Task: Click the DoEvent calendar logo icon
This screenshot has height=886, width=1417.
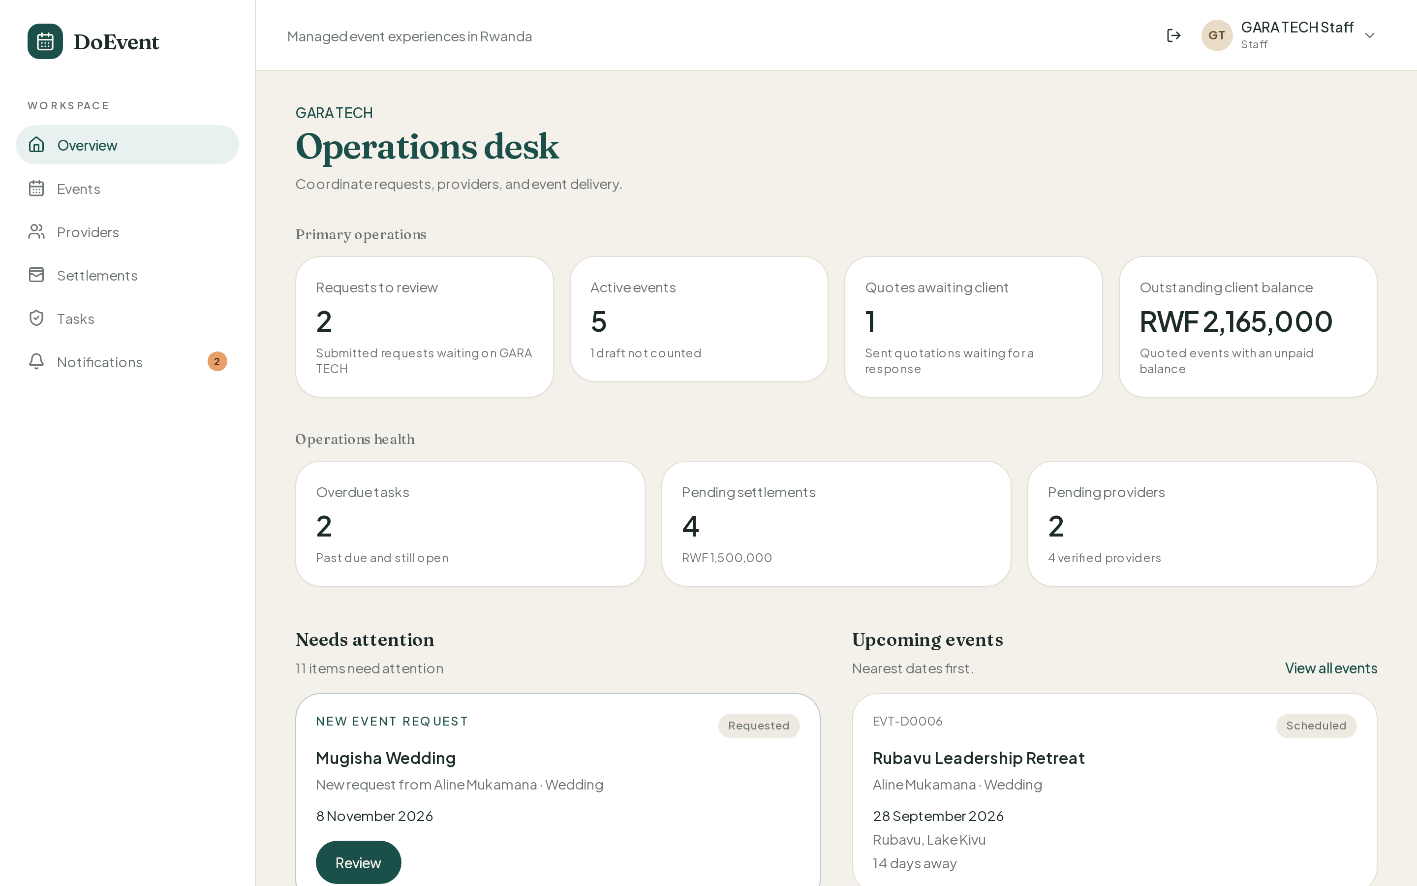Action: point(45,42)
